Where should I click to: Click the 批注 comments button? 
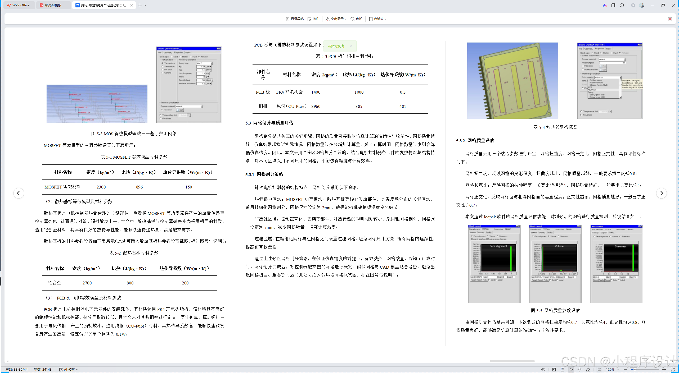pyautogui.click(x=313, y=19)
